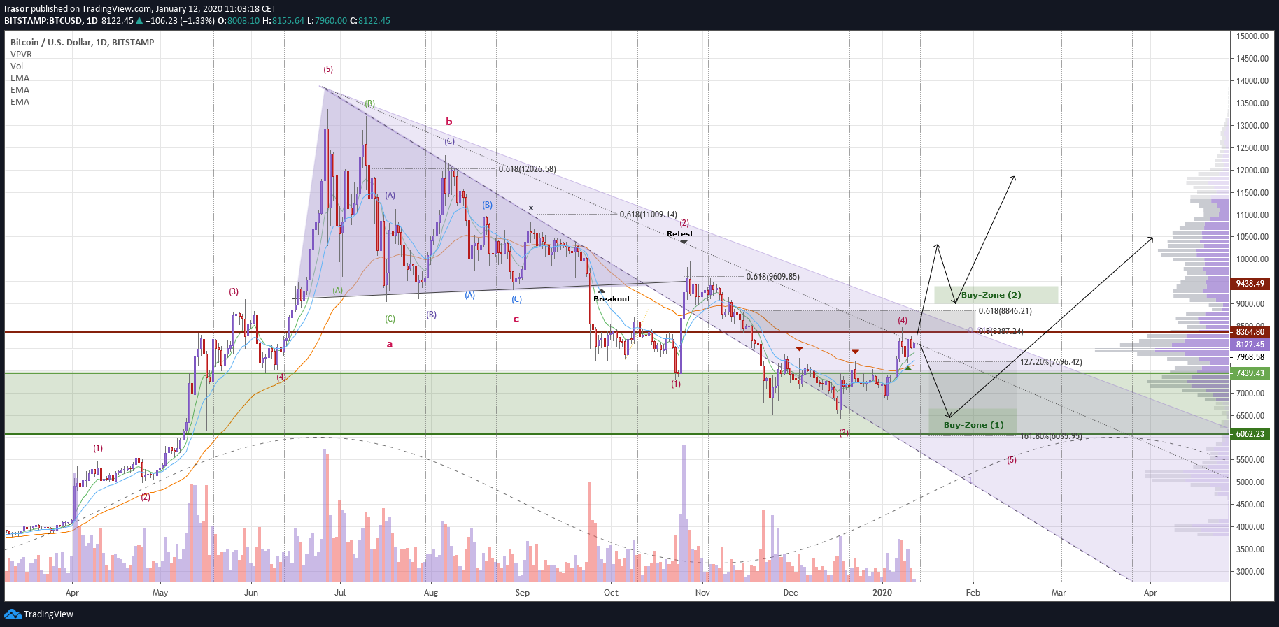Click the green 6062.23 price label
The width and height of the screenshot is (1279, 627).
click(x=1250, y=434)
